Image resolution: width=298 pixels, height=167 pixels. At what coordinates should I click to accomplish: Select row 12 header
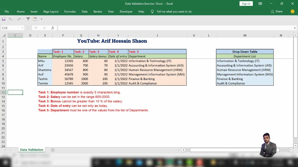[x=3, y=92]
